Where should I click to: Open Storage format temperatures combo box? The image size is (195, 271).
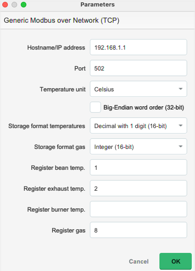(138, 126)
